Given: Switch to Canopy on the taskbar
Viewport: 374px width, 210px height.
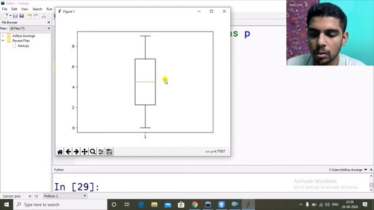Looking at the screenshot, I should click(208, 205).
